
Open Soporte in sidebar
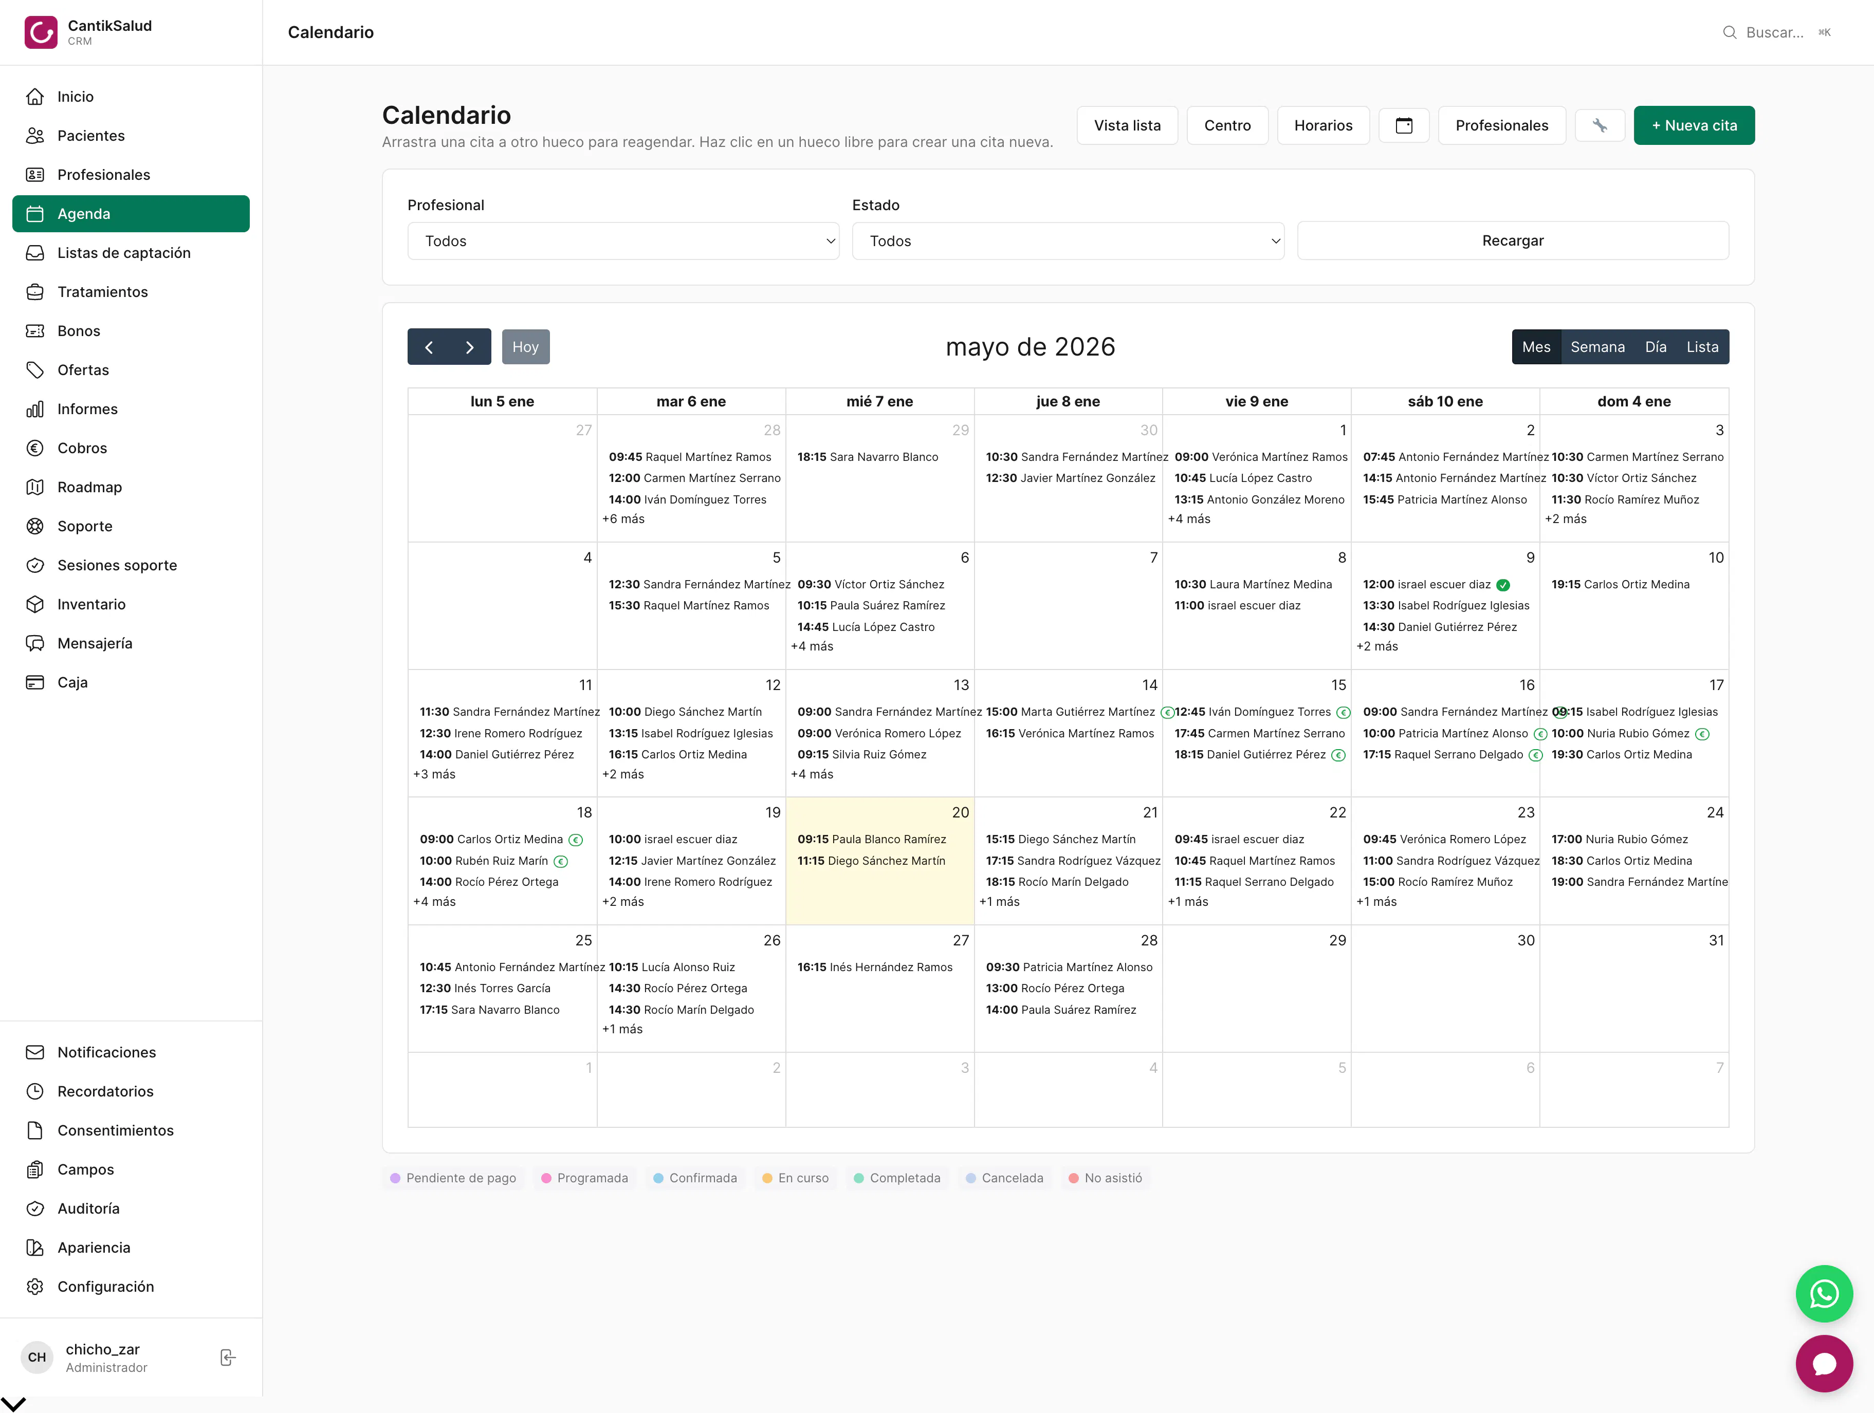pos(131,526)
